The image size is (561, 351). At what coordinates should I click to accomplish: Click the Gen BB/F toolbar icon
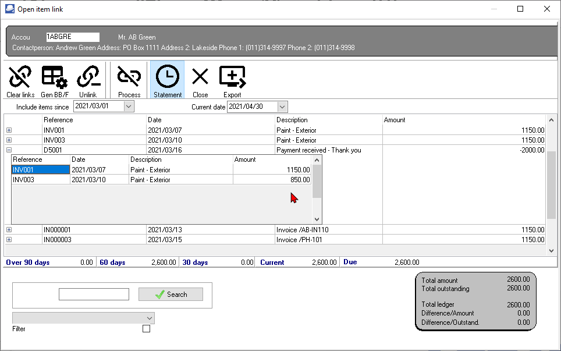[54, 80]
